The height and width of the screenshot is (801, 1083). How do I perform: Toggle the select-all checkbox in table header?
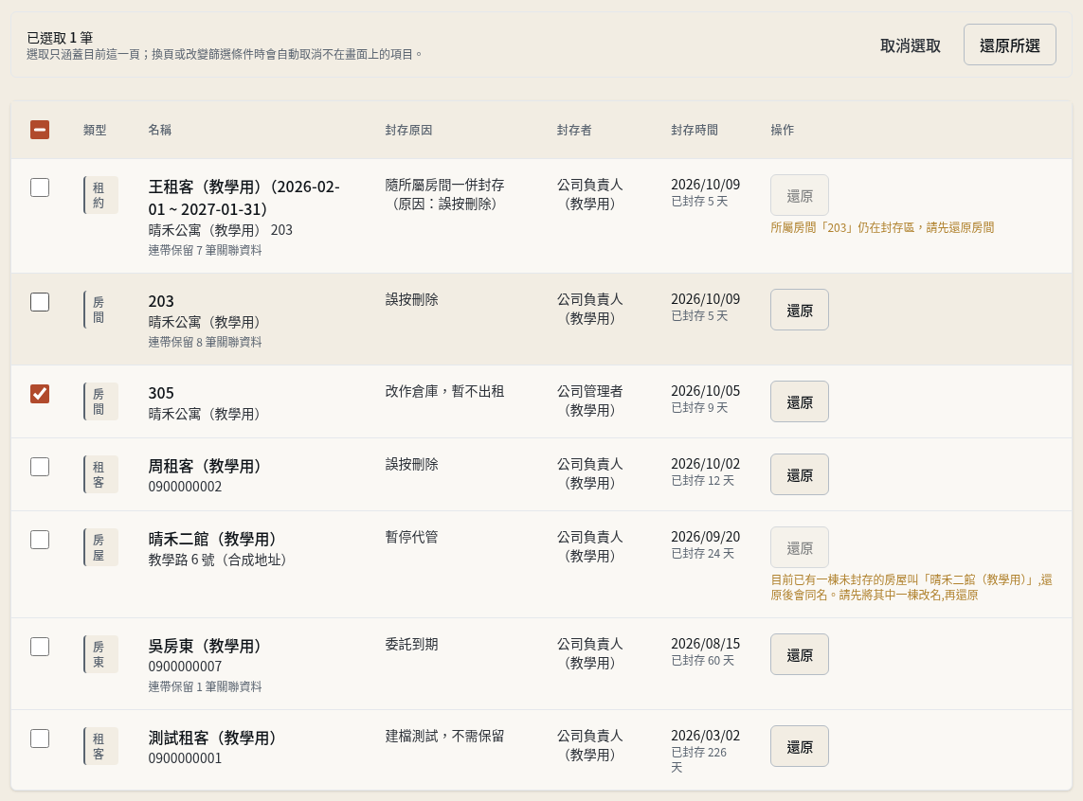coord(40,130)
